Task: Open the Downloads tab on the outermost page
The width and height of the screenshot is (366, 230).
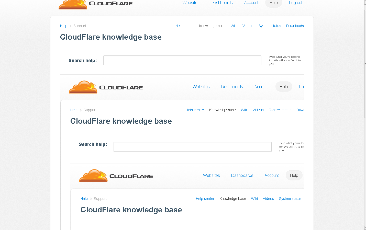Action: point(295,26)
